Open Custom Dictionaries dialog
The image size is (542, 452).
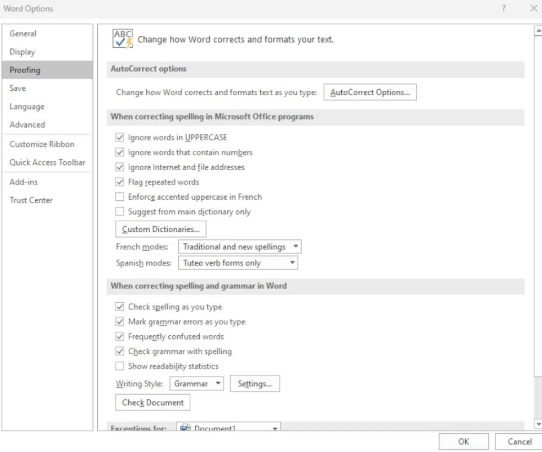pos(161,229)
